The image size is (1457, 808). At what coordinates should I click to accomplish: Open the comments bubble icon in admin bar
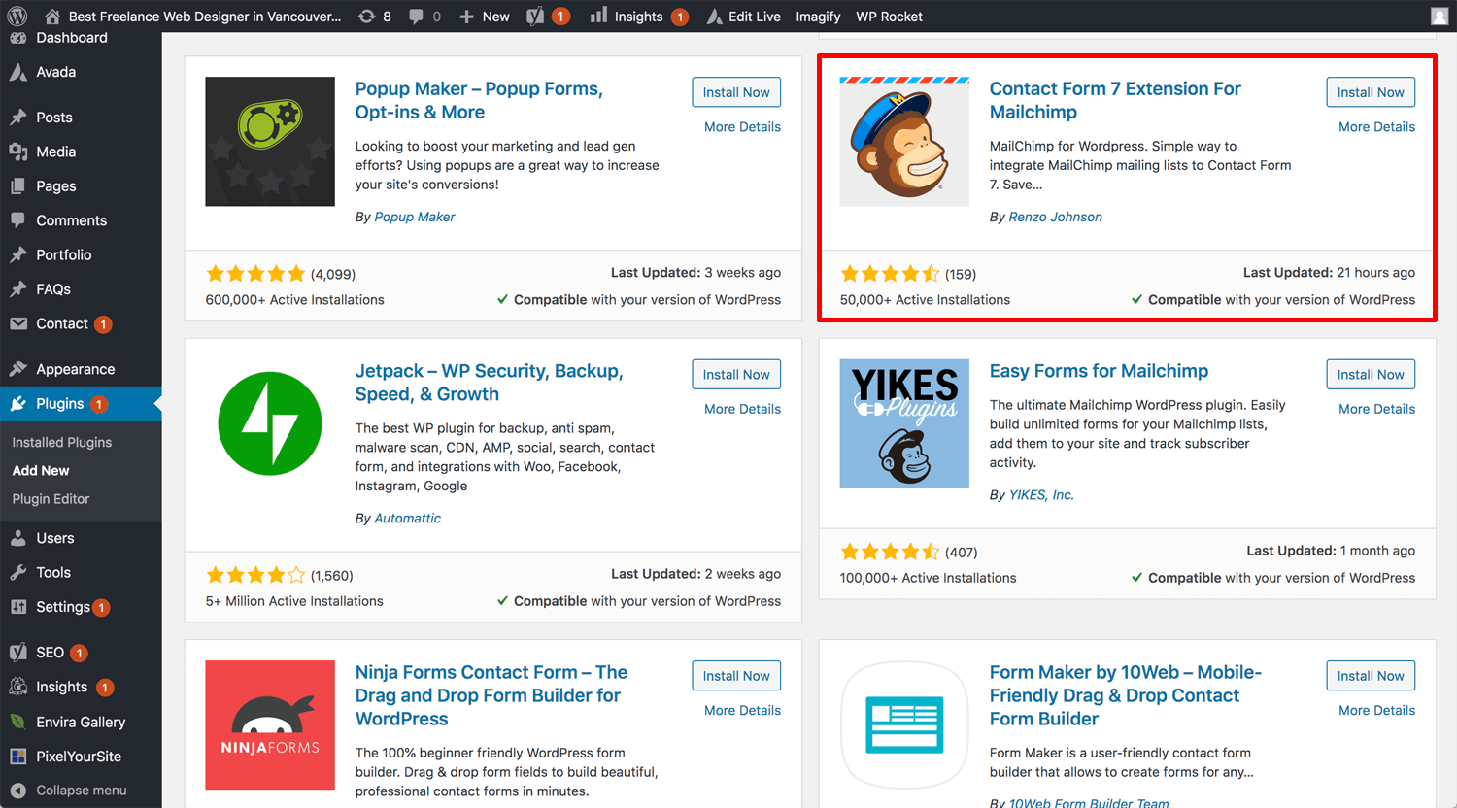coord(417,17)
